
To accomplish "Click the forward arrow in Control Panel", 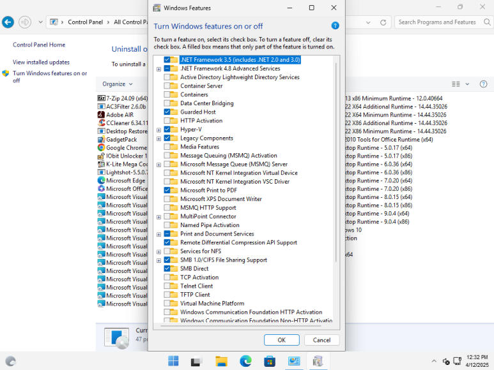I will point(25,22).
